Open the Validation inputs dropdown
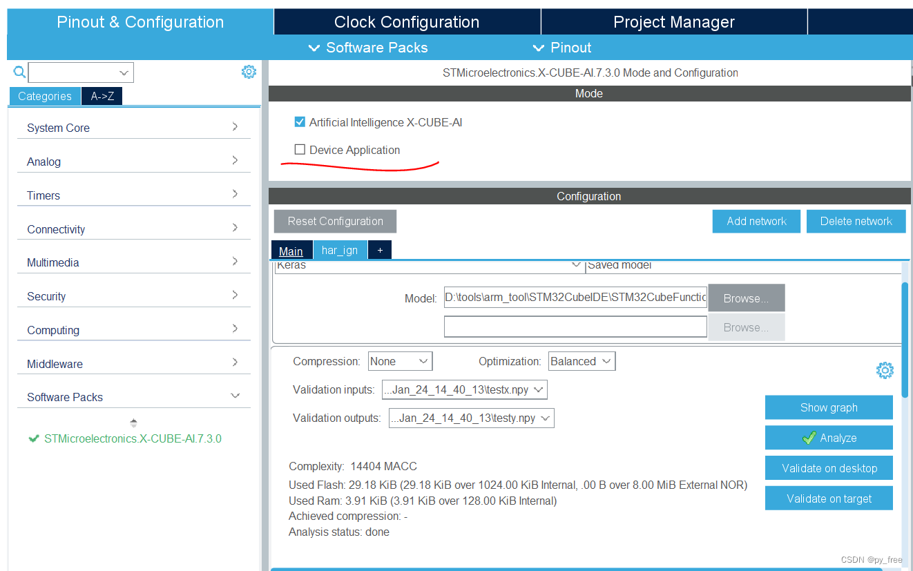Screen dimensions: 913x571 (x=465, y=390)
